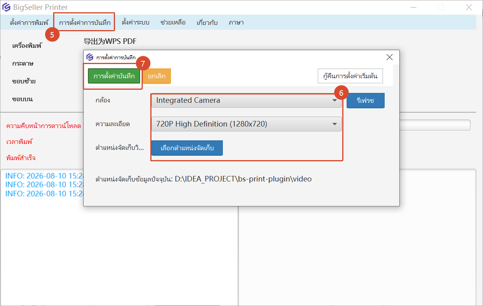Open the 720P High Definition resolution dropdown

point(246,124)
